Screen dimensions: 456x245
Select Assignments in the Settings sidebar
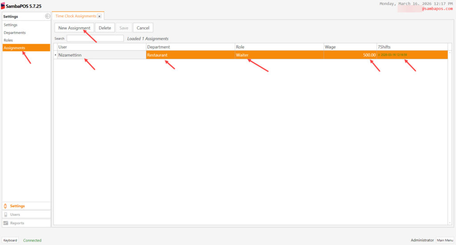15,48
